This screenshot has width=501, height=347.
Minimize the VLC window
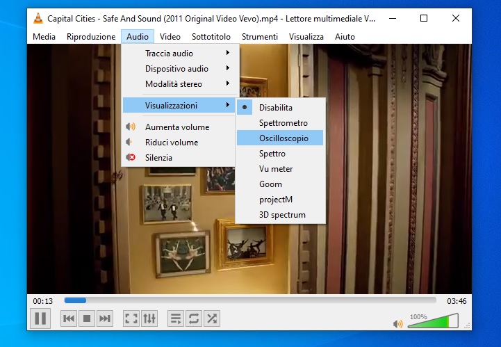click(393, 19)
